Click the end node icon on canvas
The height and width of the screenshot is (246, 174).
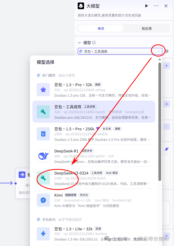click(x=22, y=175)
